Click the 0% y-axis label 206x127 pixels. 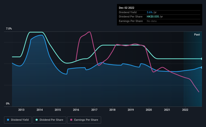[x=8, y=103]
